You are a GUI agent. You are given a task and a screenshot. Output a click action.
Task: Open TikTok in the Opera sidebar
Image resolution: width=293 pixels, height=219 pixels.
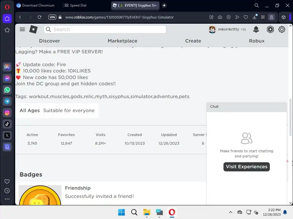[x=7, y=124]
